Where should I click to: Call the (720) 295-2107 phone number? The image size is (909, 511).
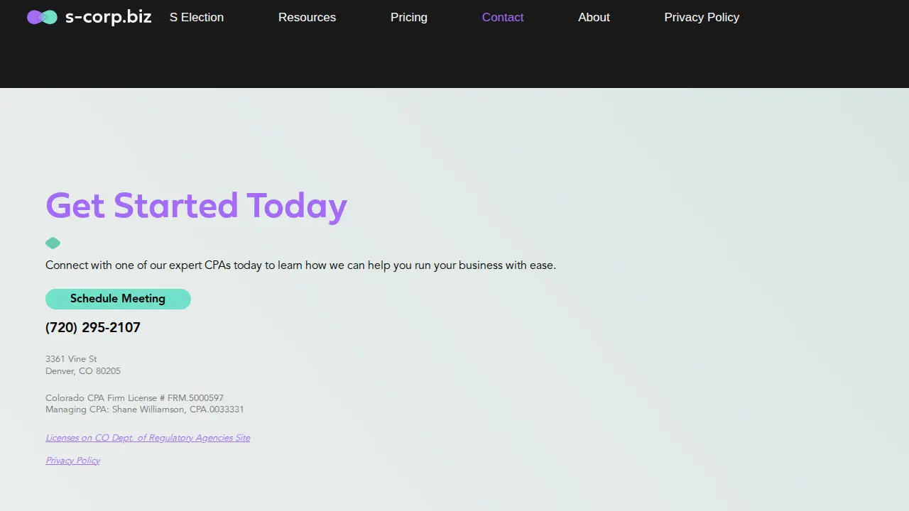(x=93, y=327)
